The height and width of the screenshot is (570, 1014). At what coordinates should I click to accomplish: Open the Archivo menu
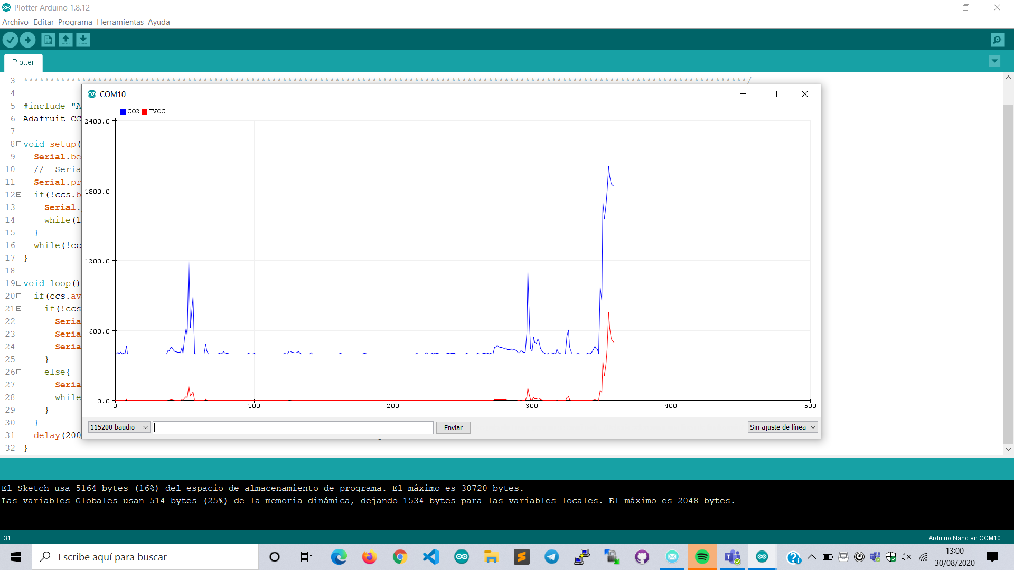[15, 22]
